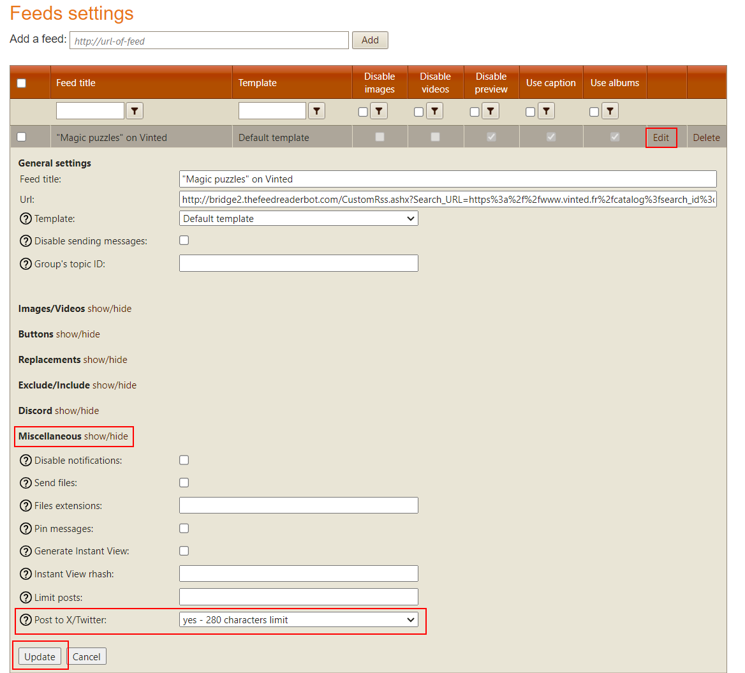Click the filter icon next to Feed title
This screenshot has width=745, height=673.
[x=134, y=111]
